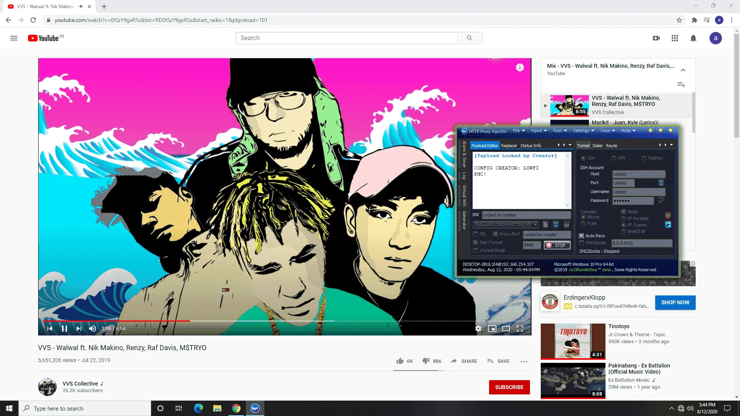Switch to Route tab
Viewport: 740px width, 416px height.
tap(612, 146)
